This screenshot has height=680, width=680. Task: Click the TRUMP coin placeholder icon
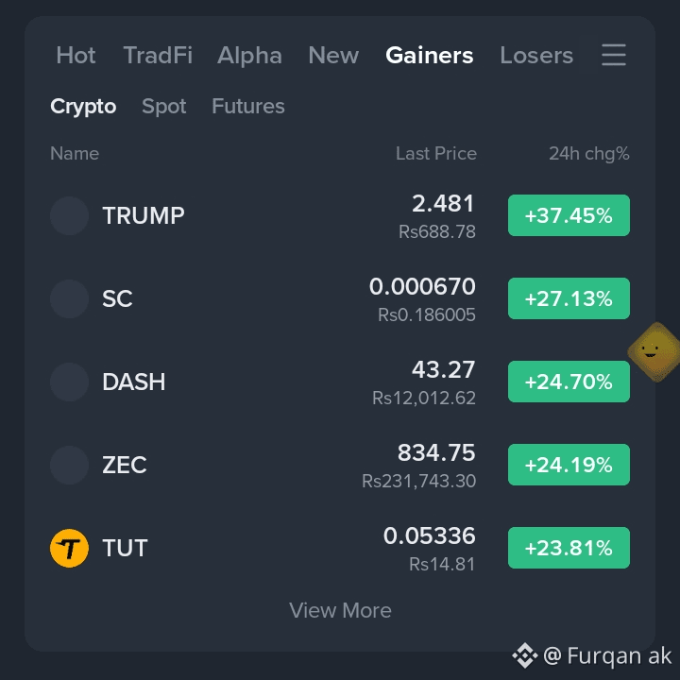tap(69, 215)
